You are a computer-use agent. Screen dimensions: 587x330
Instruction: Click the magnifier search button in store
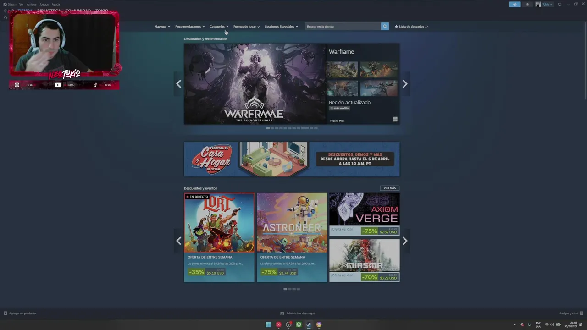click(385, 26)
